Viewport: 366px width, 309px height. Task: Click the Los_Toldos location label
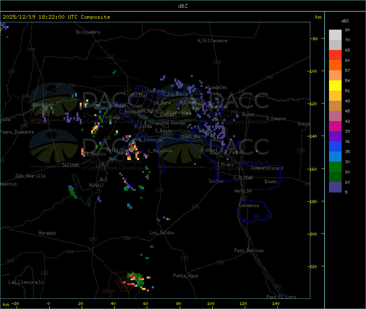[162, 233]
